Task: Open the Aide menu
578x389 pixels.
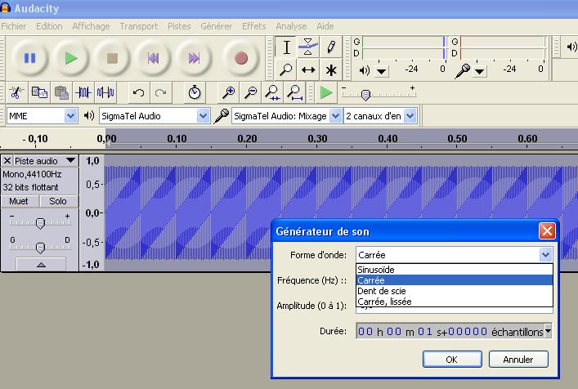Action: tap(325, 26)
